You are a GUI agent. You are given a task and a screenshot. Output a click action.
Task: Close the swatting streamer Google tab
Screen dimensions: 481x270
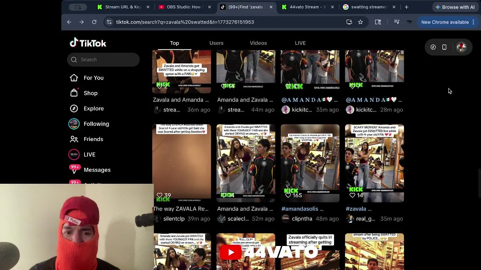coord(394,7)
